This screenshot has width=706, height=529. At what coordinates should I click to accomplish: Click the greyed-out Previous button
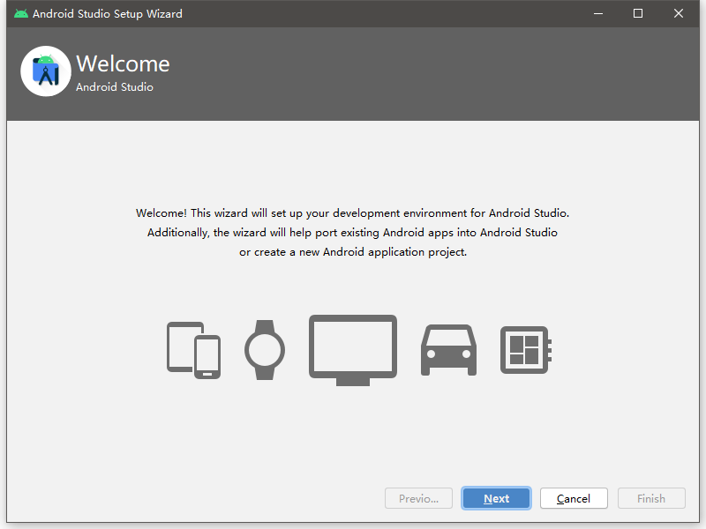pyautogui.click(x=418, y=498)
